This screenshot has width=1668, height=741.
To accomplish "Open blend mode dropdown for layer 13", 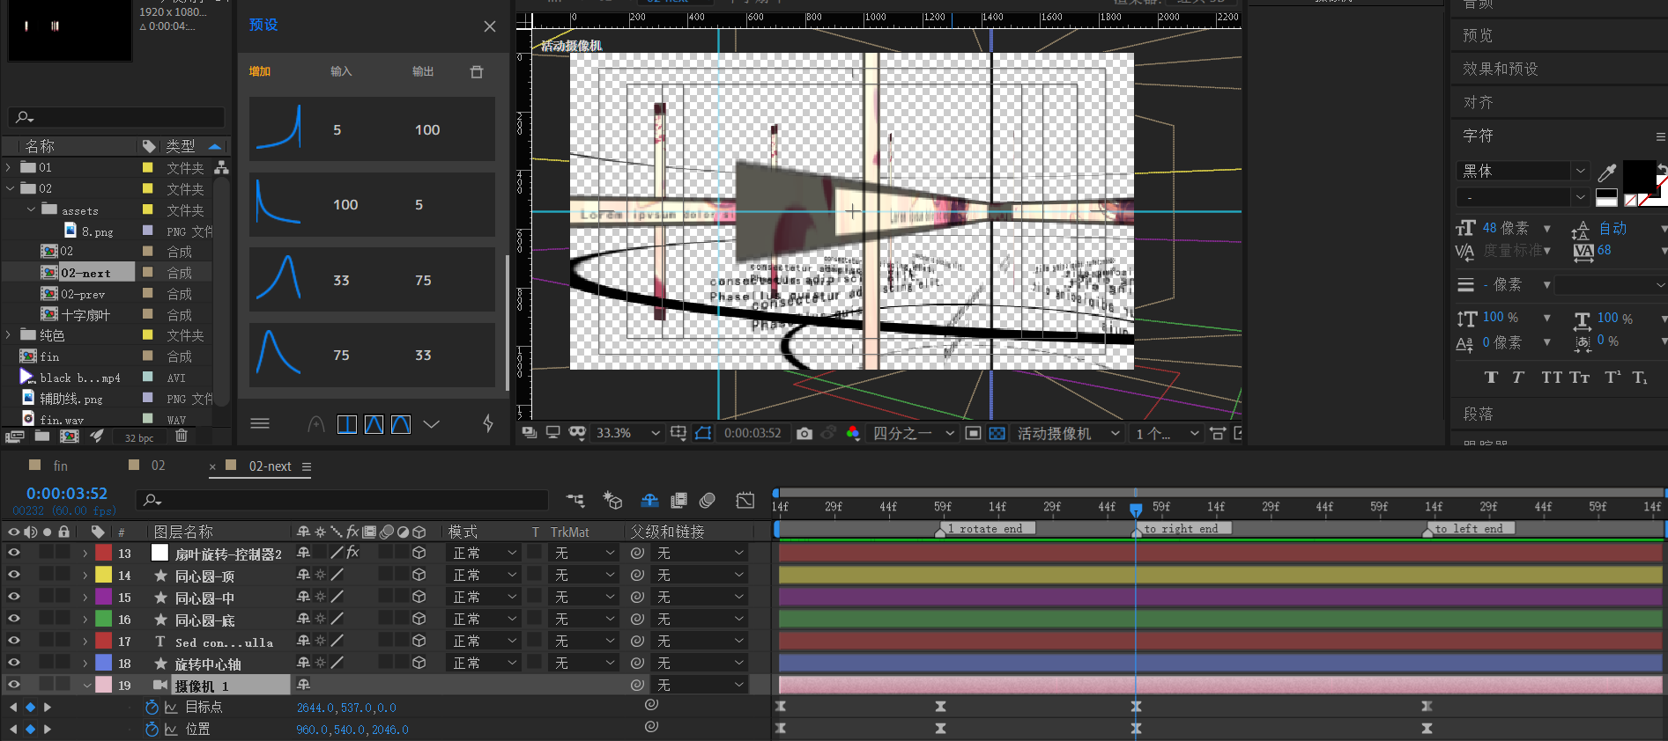I will [x=484, y=553].
